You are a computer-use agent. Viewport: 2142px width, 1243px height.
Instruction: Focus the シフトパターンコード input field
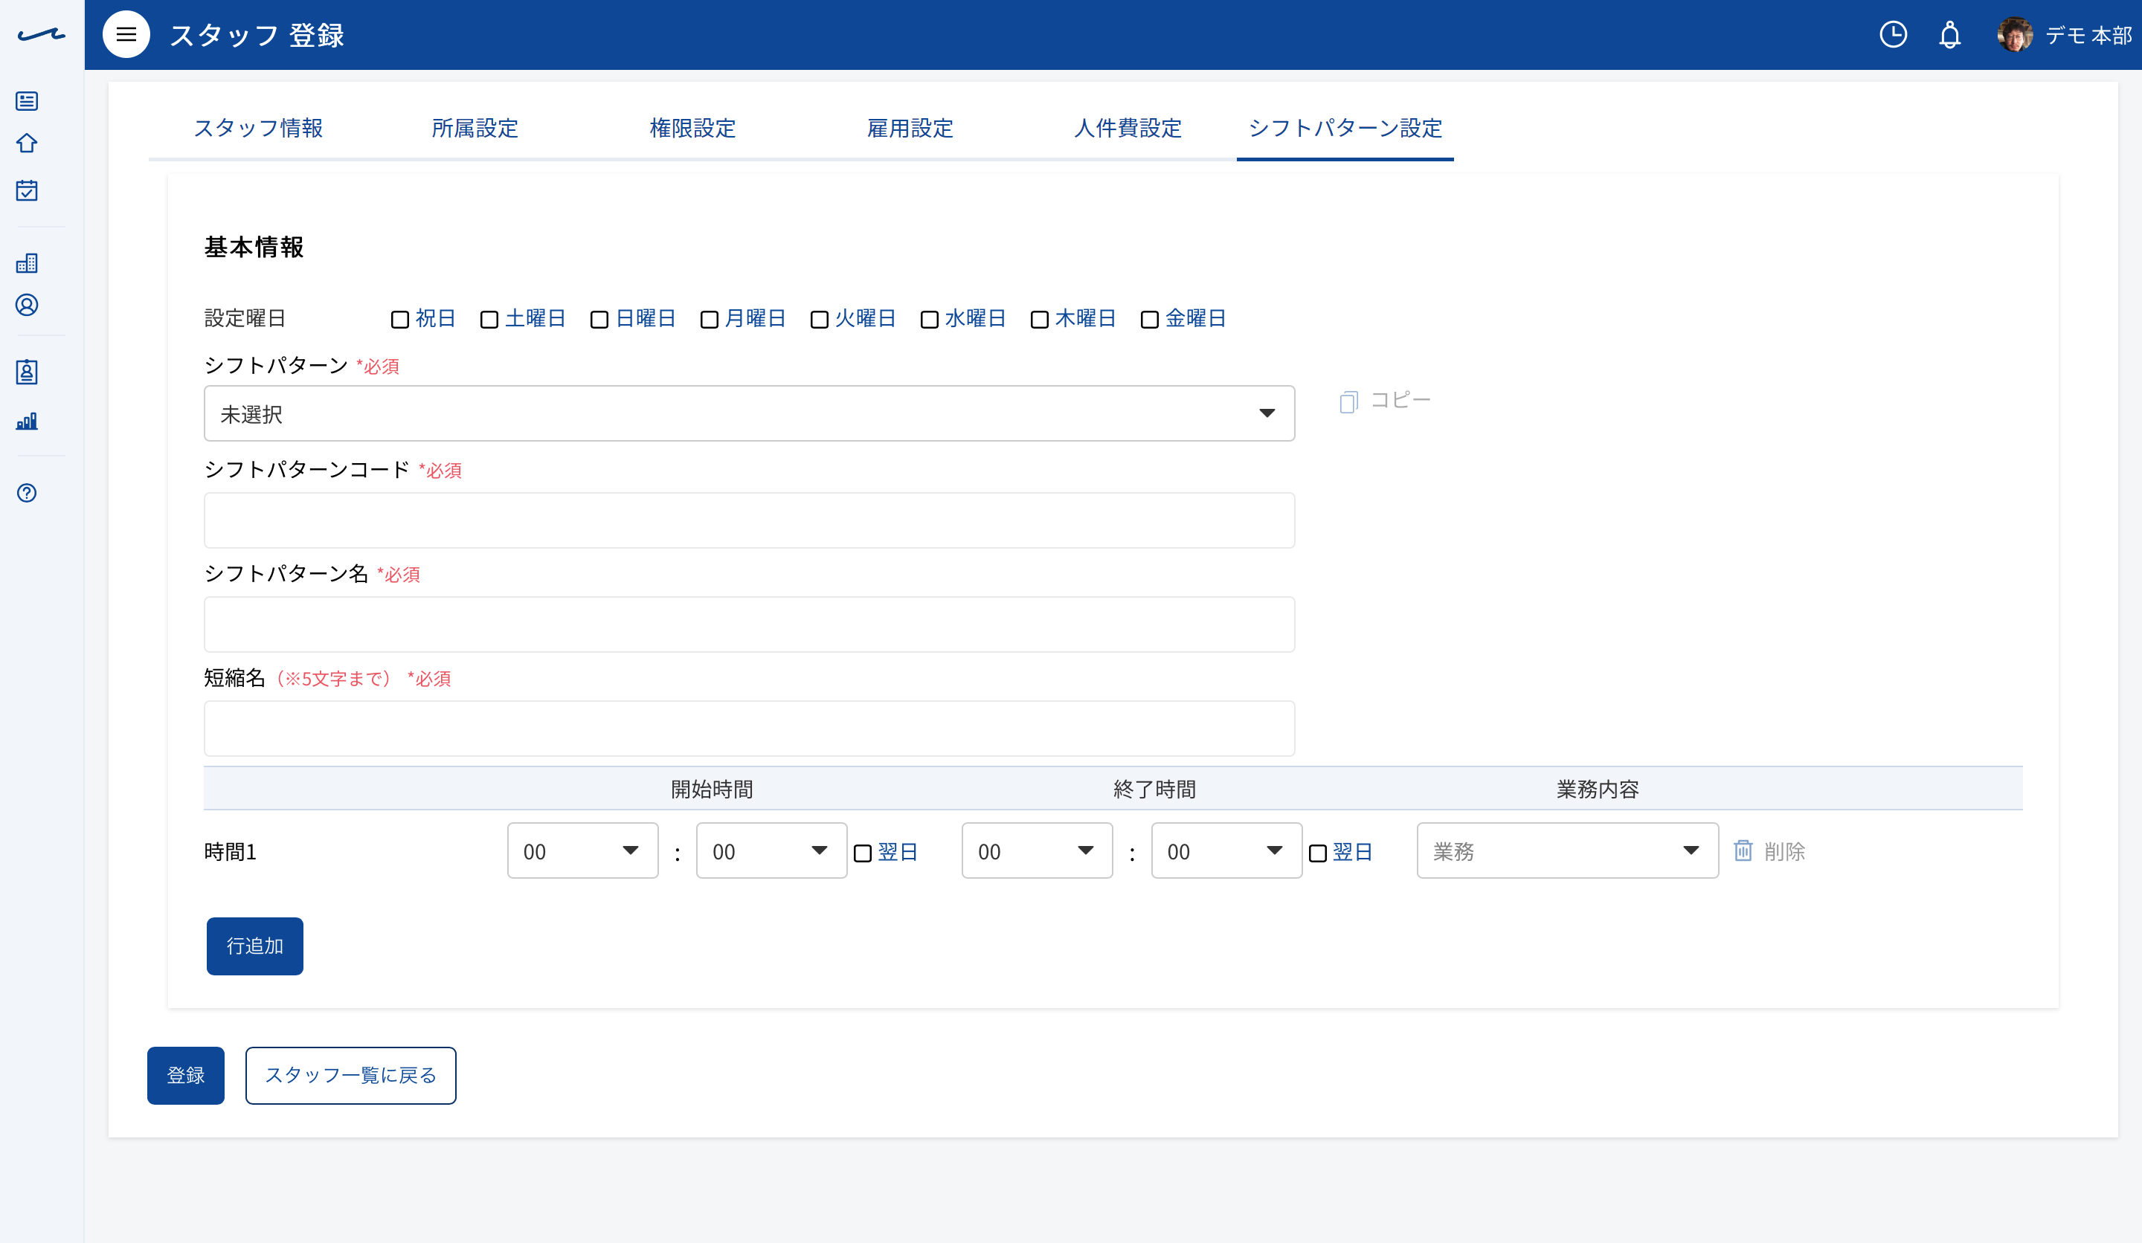pos(749,520)
